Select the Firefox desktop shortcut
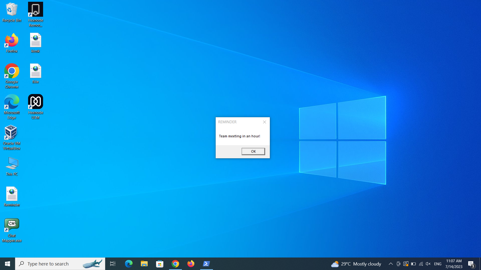Image resolution: width=481 pixels, height=270 pixels. [x=12, y=43]
